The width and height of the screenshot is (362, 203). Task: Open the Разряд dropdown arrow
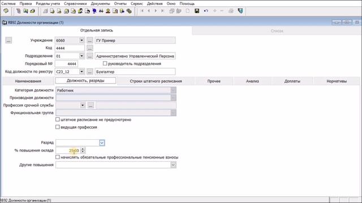pos(102,143)
